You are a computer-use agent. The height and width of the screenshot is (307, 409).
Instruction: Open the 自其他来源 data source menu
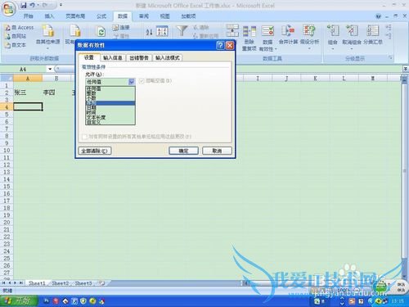pyautogui.click(x=47, y=37)
